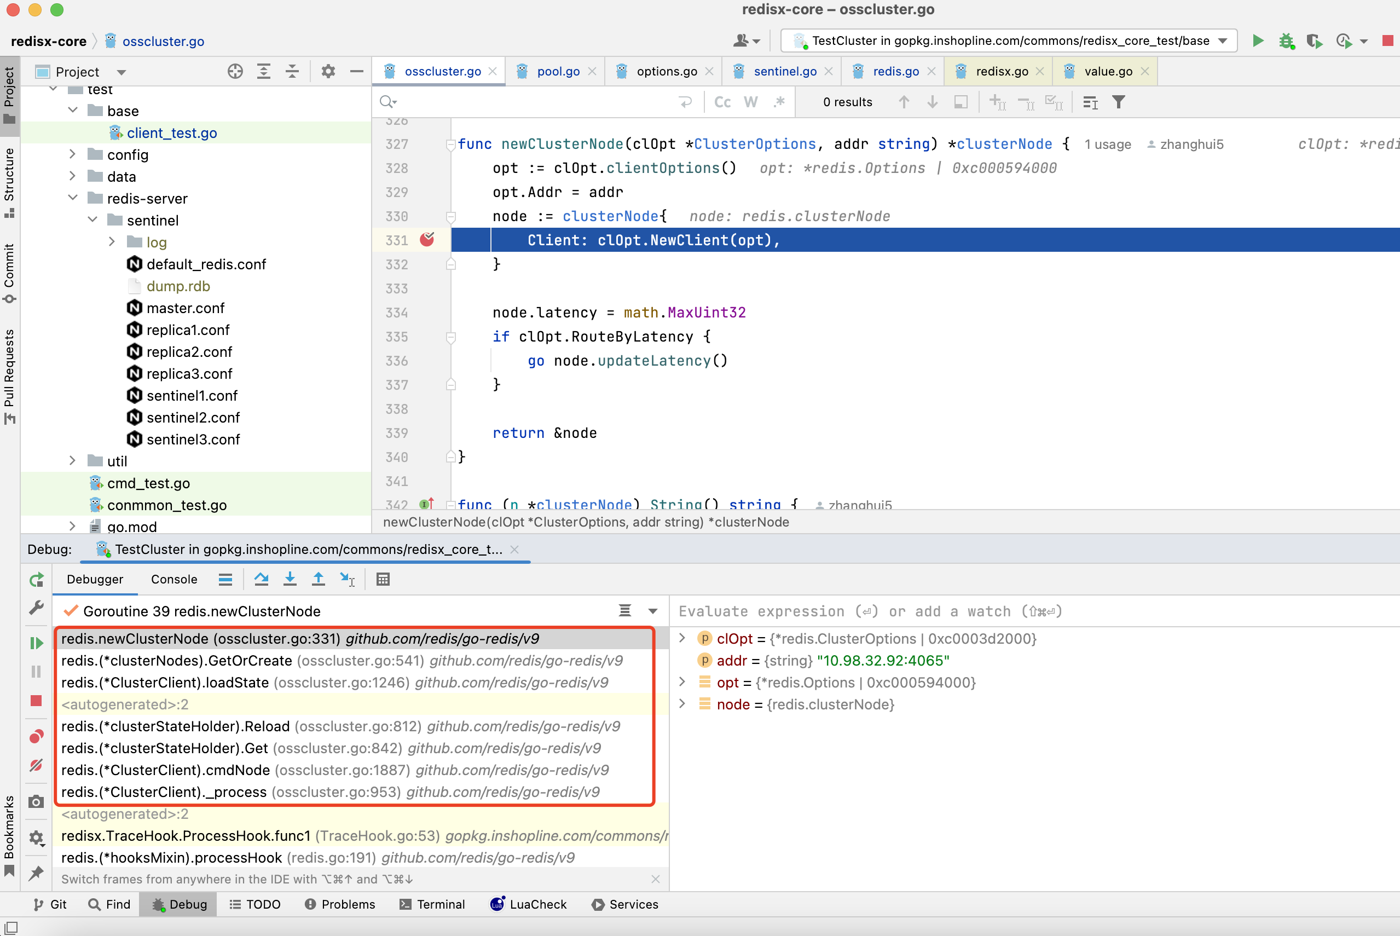Close the ossclustergo editor tab

(x=493, y=72)
